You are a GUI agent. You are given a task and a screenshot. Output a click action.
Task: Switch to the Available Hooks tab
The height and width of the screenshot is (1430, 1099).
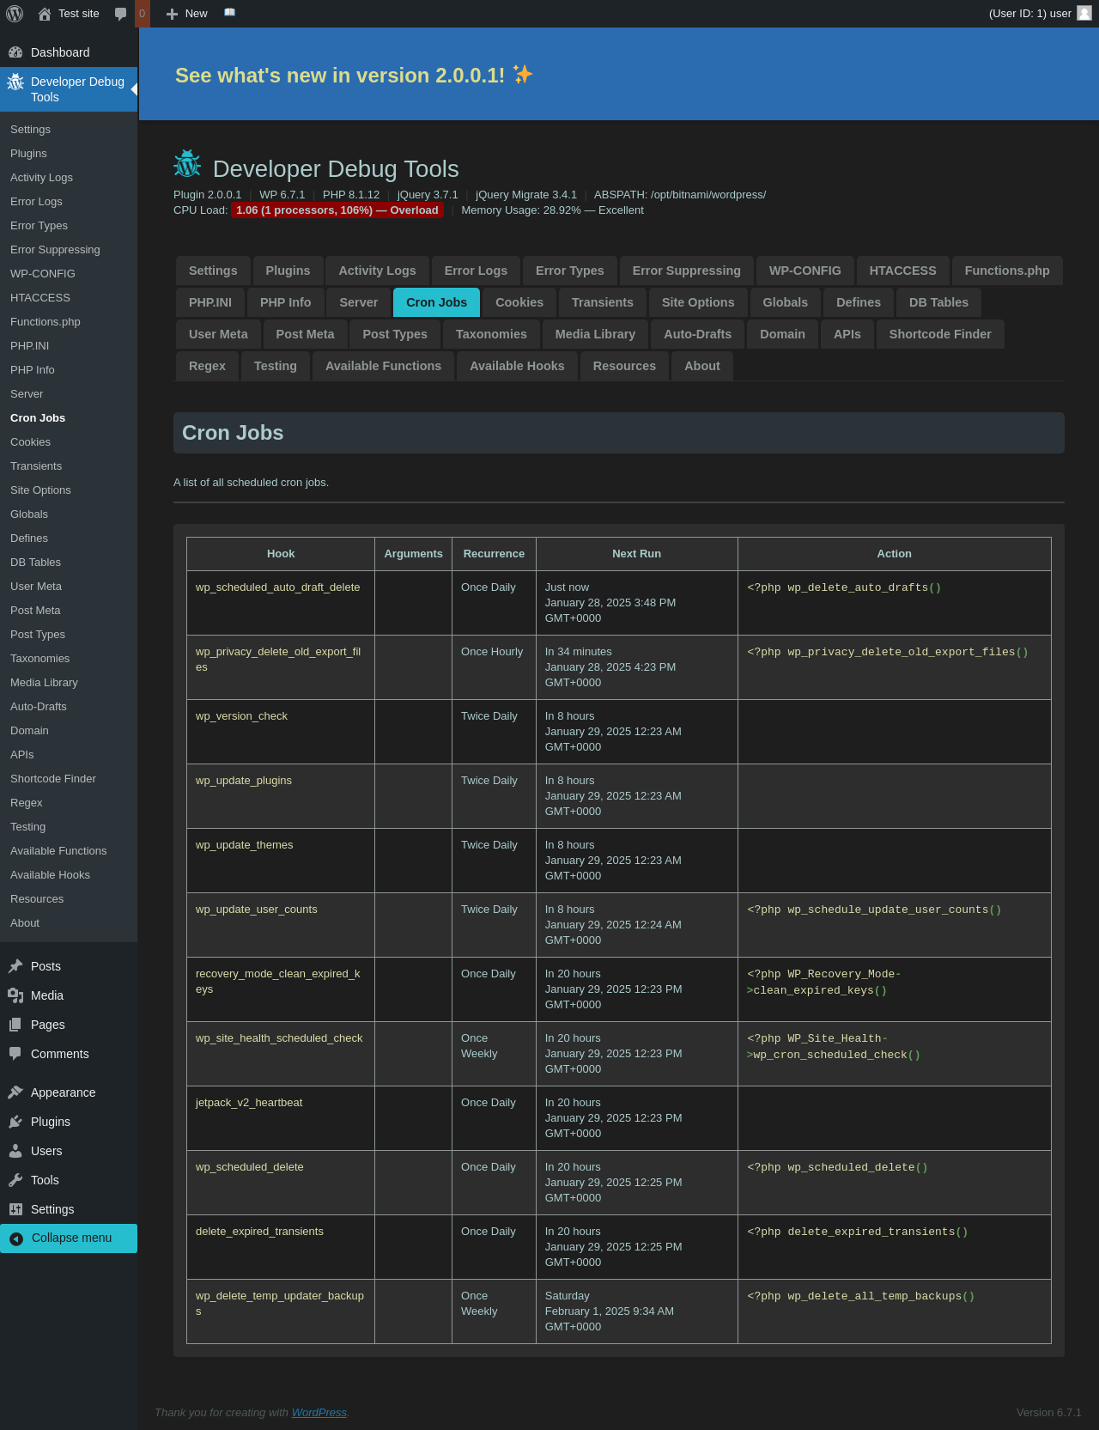(517, 366)
